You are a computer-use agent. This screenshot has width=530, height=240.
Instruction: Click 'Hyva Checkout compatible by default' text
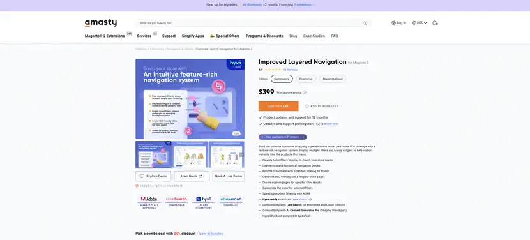[x=286, y=216]
